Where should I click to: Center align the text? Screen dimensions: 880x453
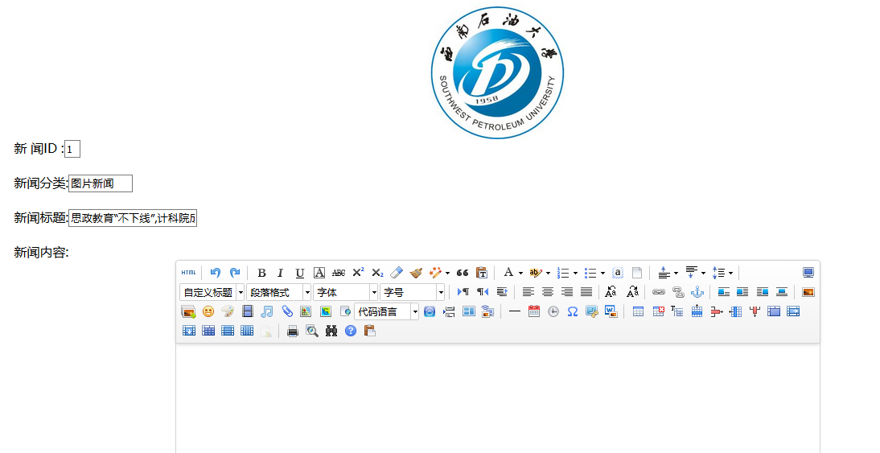pyautogui.click(x=548, y=292)
